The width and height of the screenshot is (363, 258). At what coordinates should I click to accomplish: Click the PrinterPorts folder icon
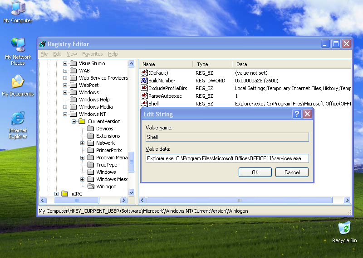pos(90,150)
